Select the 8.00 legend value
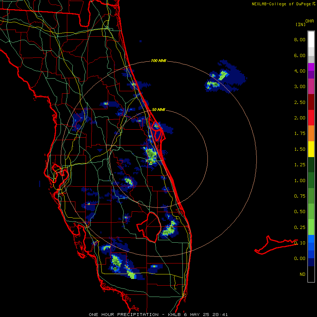This screenshot has width=317, height=317. 300,39
